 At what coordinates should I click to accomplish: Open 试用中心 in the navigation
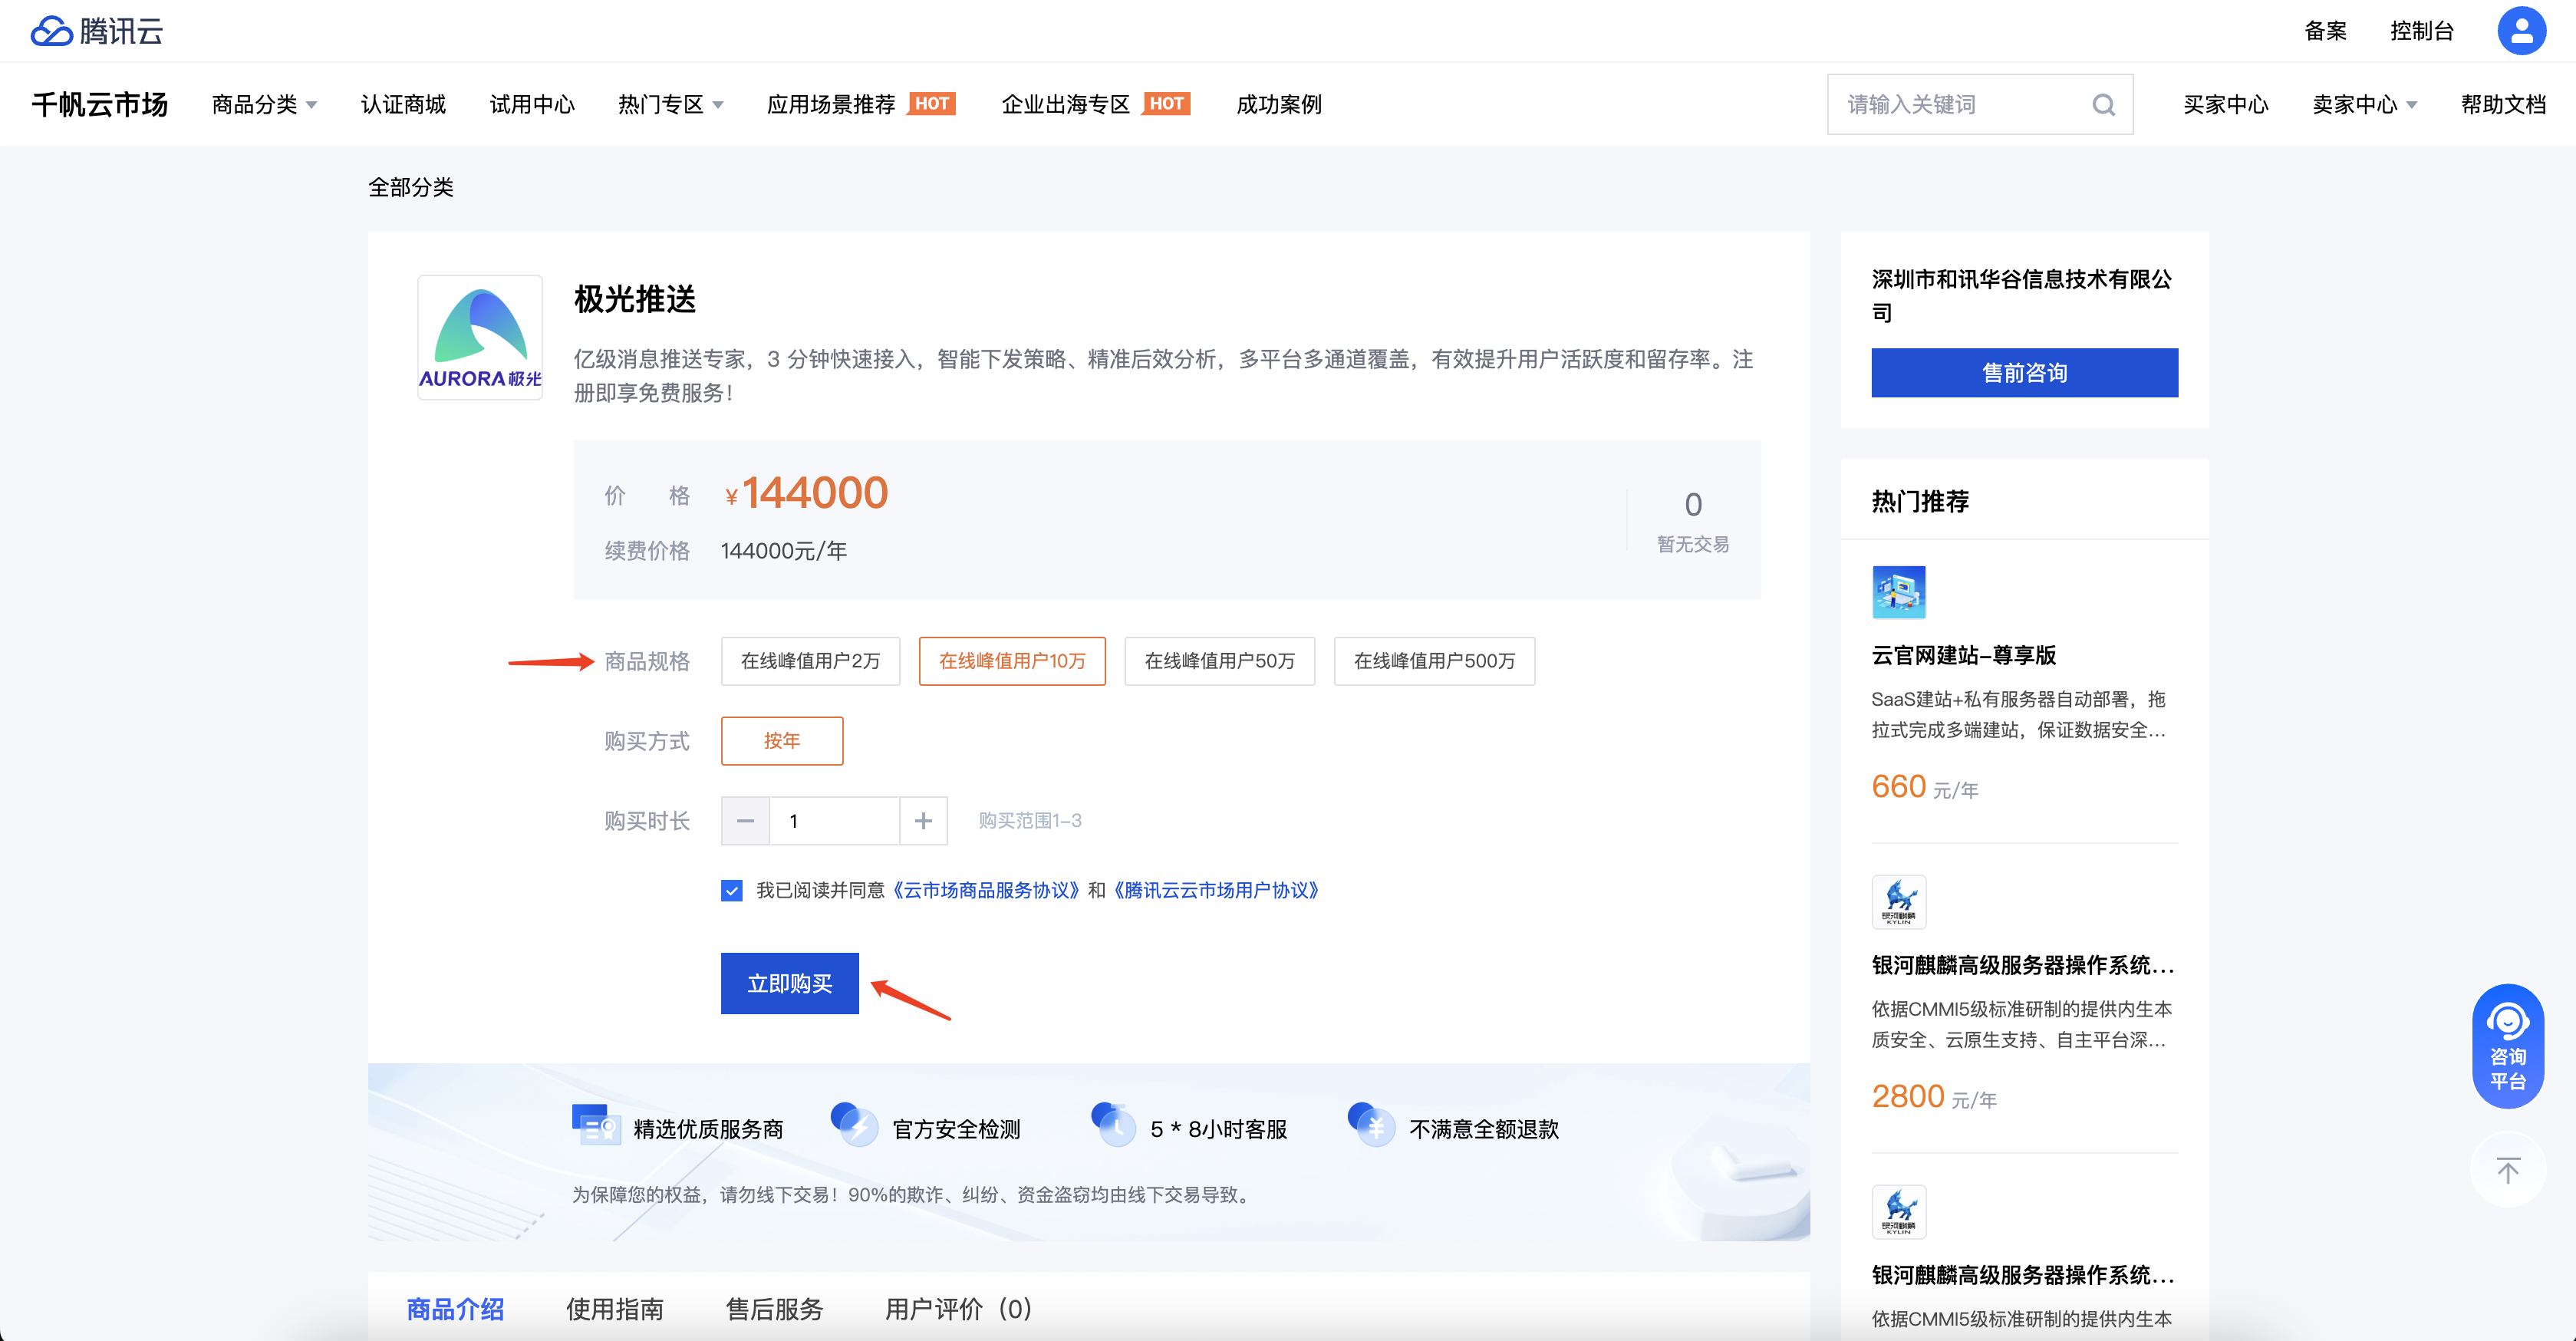click(x=532, y=104)
